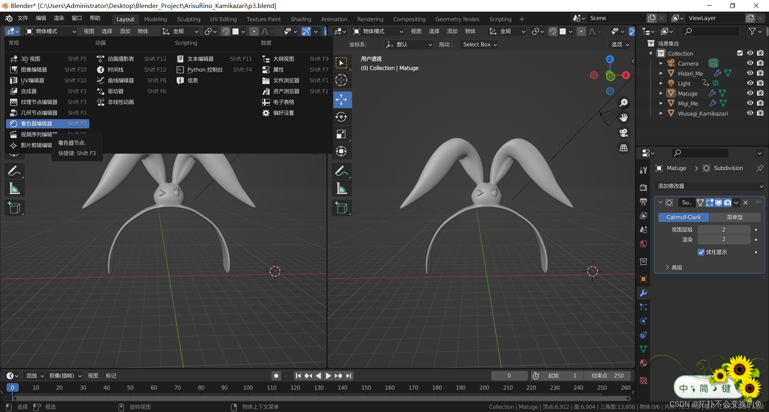The width and height of the screenshot is (769, 412).
Task: Pin the properties editor context
Action: (759, 168)
